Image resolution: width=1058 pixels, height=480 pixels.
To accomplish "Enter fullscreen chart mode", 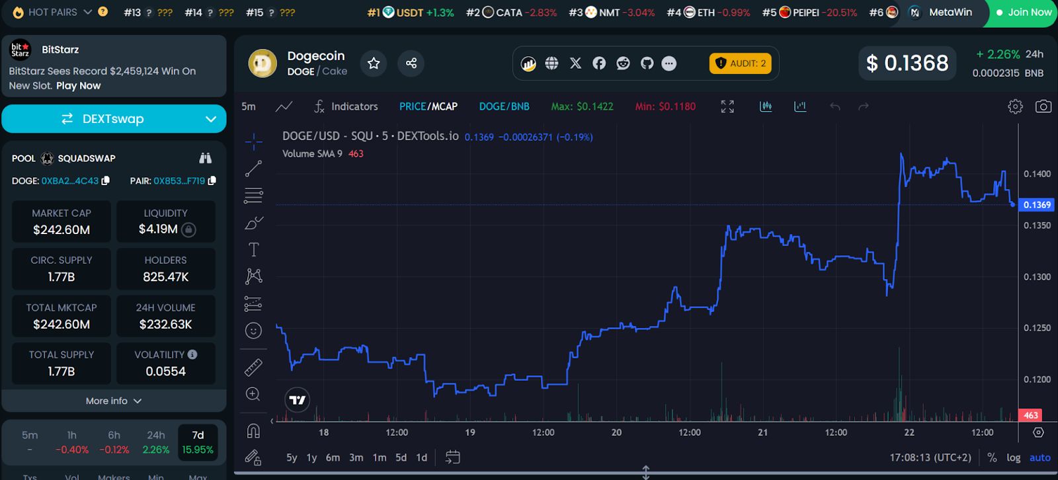I will pyautogui.click(x=727, y=106).
